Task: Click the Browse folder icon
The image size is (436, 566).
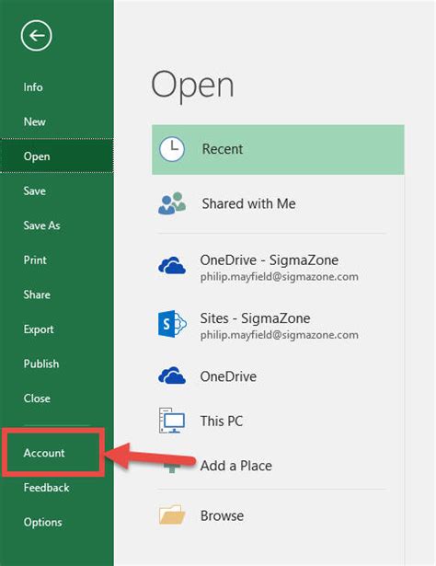Action: click(x=172, y=514)
